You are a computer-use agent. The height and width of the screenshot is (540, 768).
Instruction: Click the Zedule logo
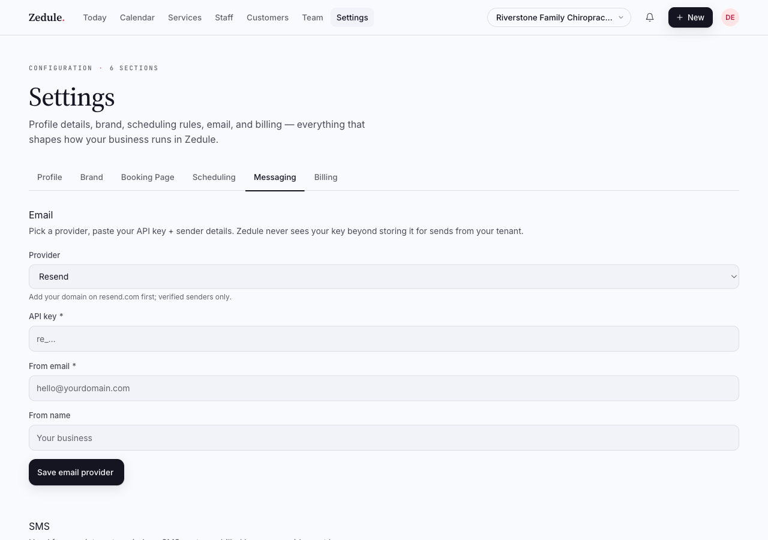pos(47,17)
